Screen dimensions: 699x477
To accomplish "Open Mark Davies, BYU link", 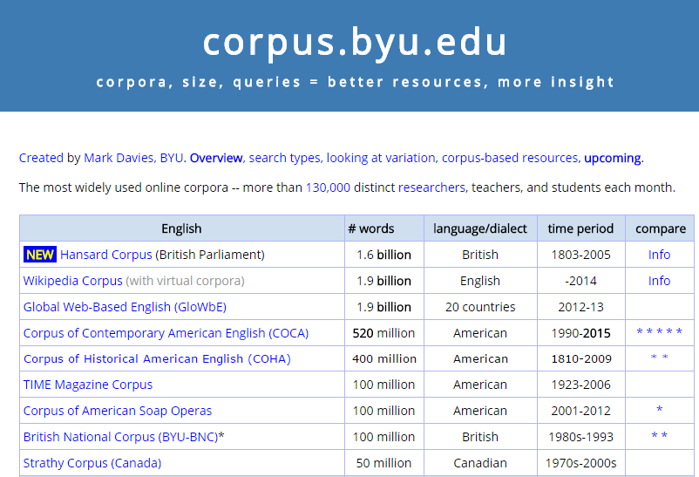I will point(133,158).
